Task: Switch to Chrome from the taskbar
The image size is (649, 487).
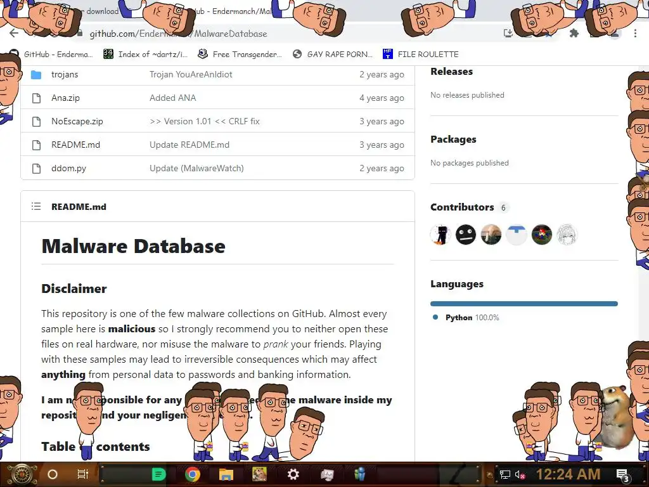Action: pos(193,474)
